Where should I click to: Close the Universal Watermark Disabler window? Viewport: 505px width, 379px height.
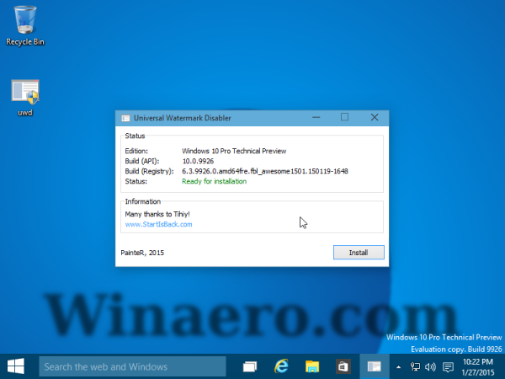[375, 117]
